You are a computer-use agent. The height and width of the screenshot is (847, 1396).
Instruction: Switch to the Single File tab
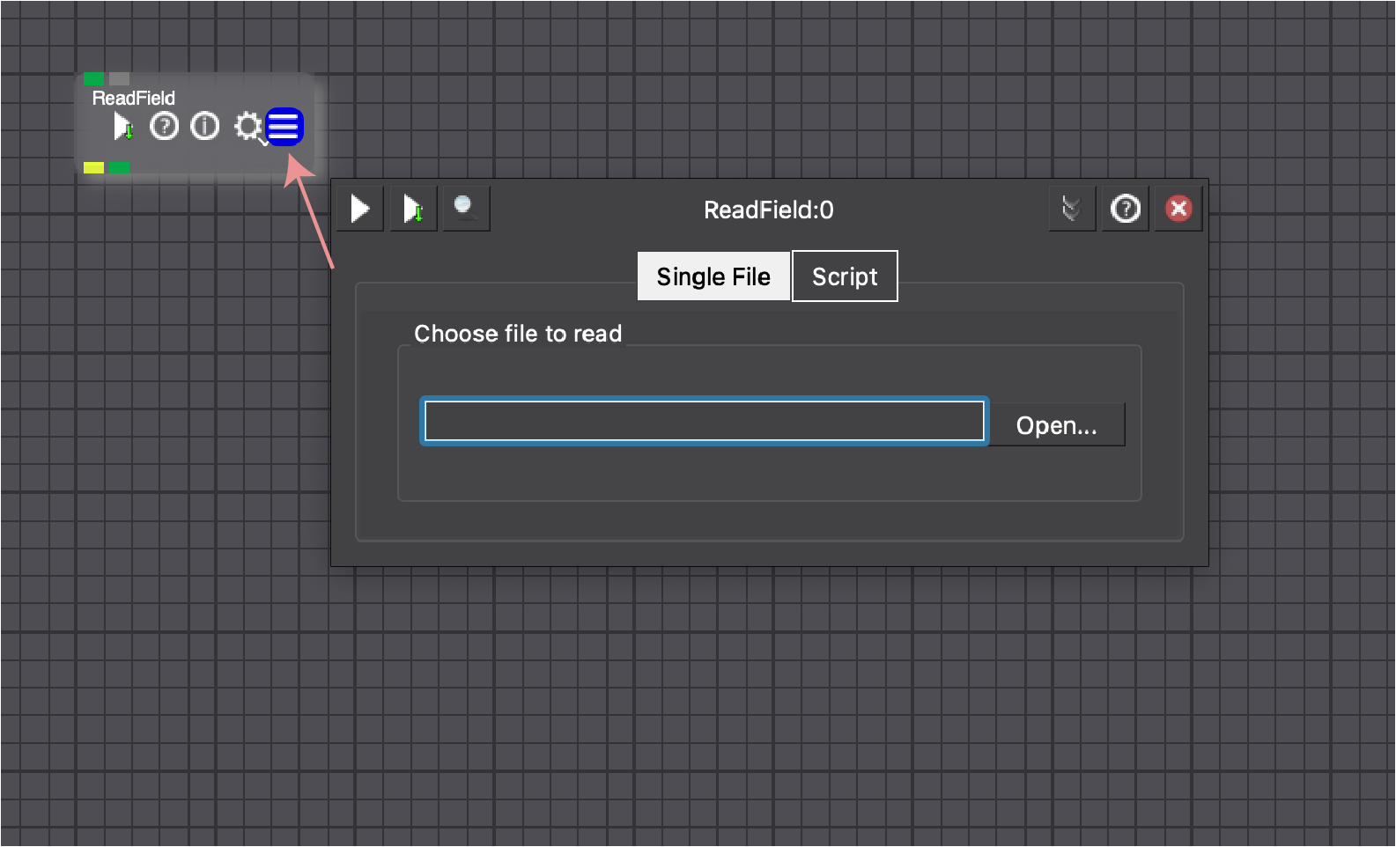713,276
